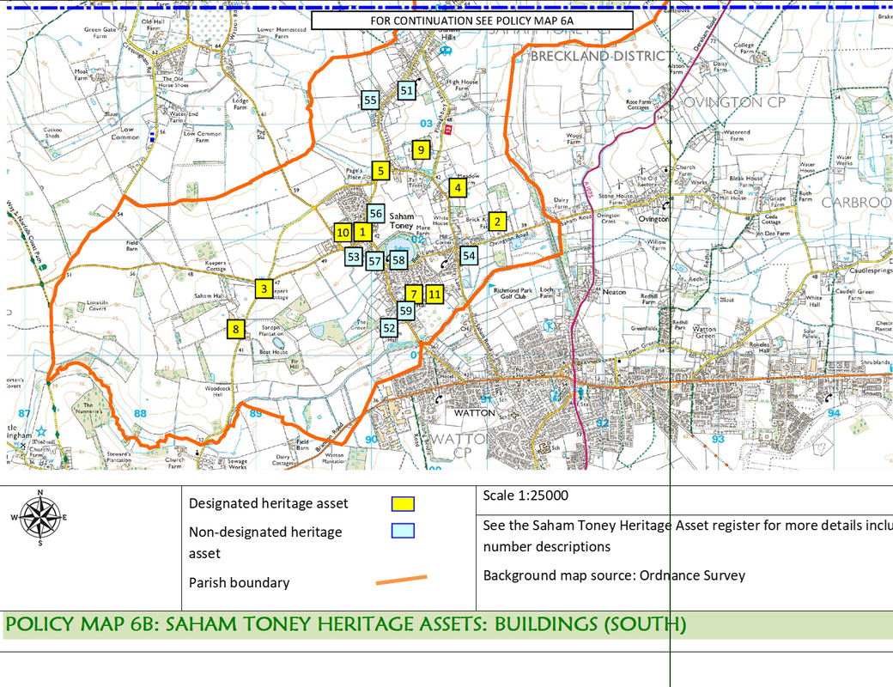Select yellow marker number 4
Viewport: 893px width, 687px height.
click(458, 187)
